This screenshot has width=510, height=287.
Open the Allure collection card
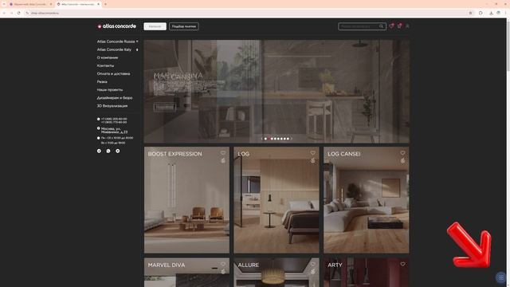277,273
